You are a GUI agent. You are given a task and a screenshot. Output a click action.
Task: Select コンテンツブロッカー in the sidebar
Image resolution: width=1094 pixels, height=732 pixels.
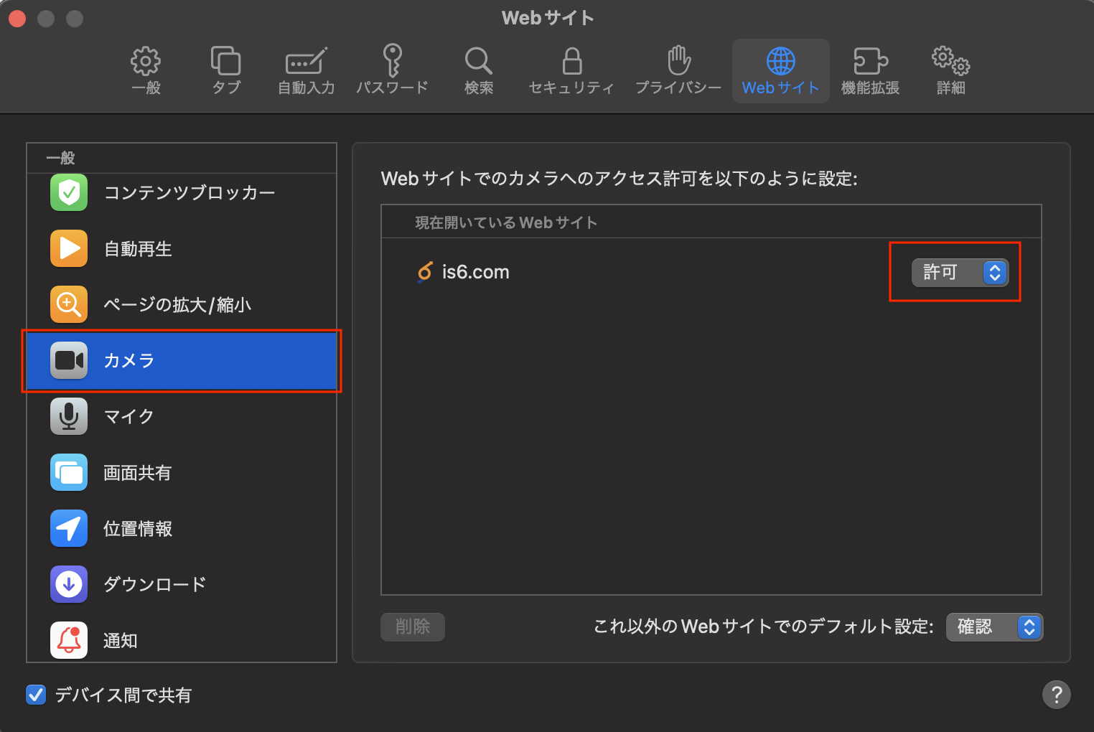click(182, 192)
